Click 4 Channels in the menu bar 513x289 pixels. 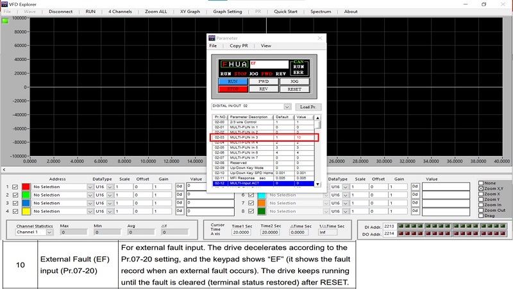[120, 12]
